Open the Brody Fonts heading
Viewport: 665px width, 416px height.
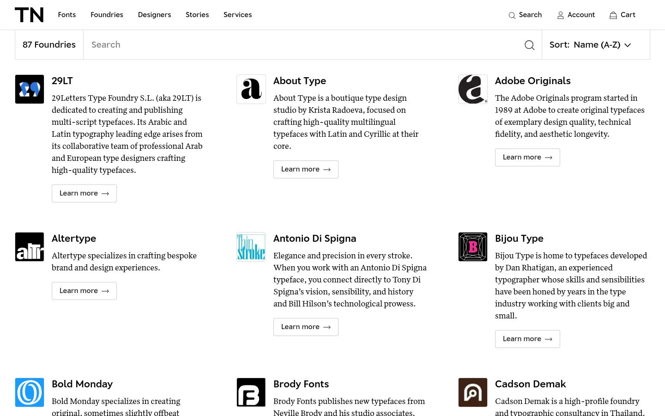(x=301, y=384)
